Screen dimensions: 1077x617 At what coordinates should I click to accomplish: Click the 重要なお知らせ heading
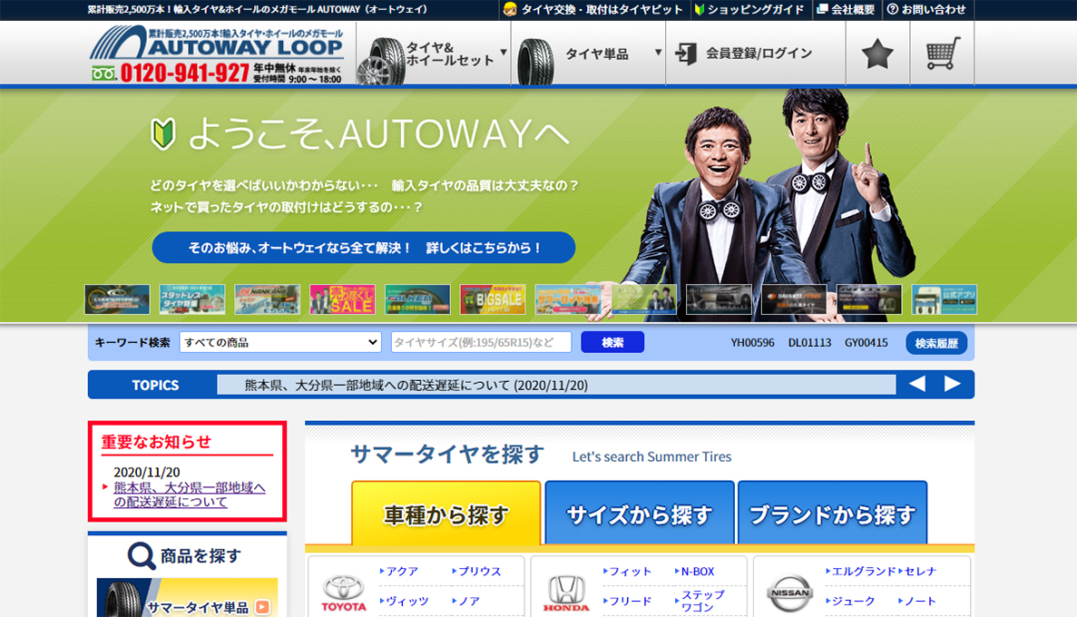157,442
